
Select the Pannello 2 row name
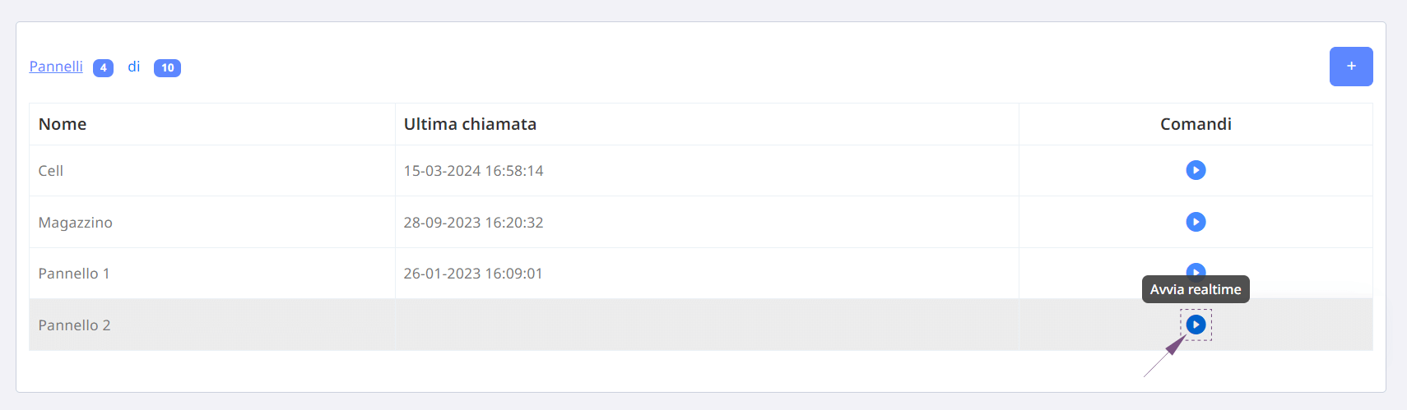tap(75, 325)
